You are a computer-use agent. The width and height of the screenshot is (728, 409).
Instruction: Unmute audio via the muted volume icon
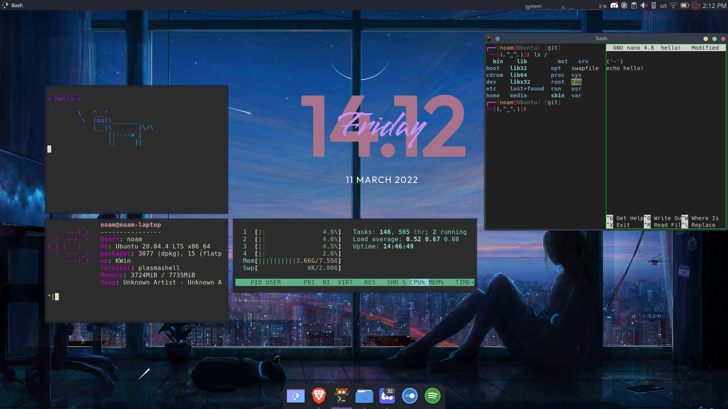point(644,5)
